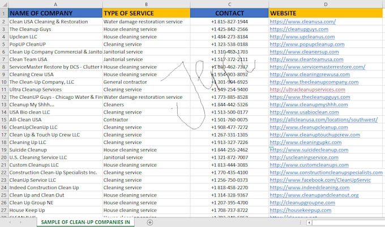The image size is (385, 227).
Task: Click the NAME OF COMPANY header cell
Action: pyautogui.click(x=55, y=13)
